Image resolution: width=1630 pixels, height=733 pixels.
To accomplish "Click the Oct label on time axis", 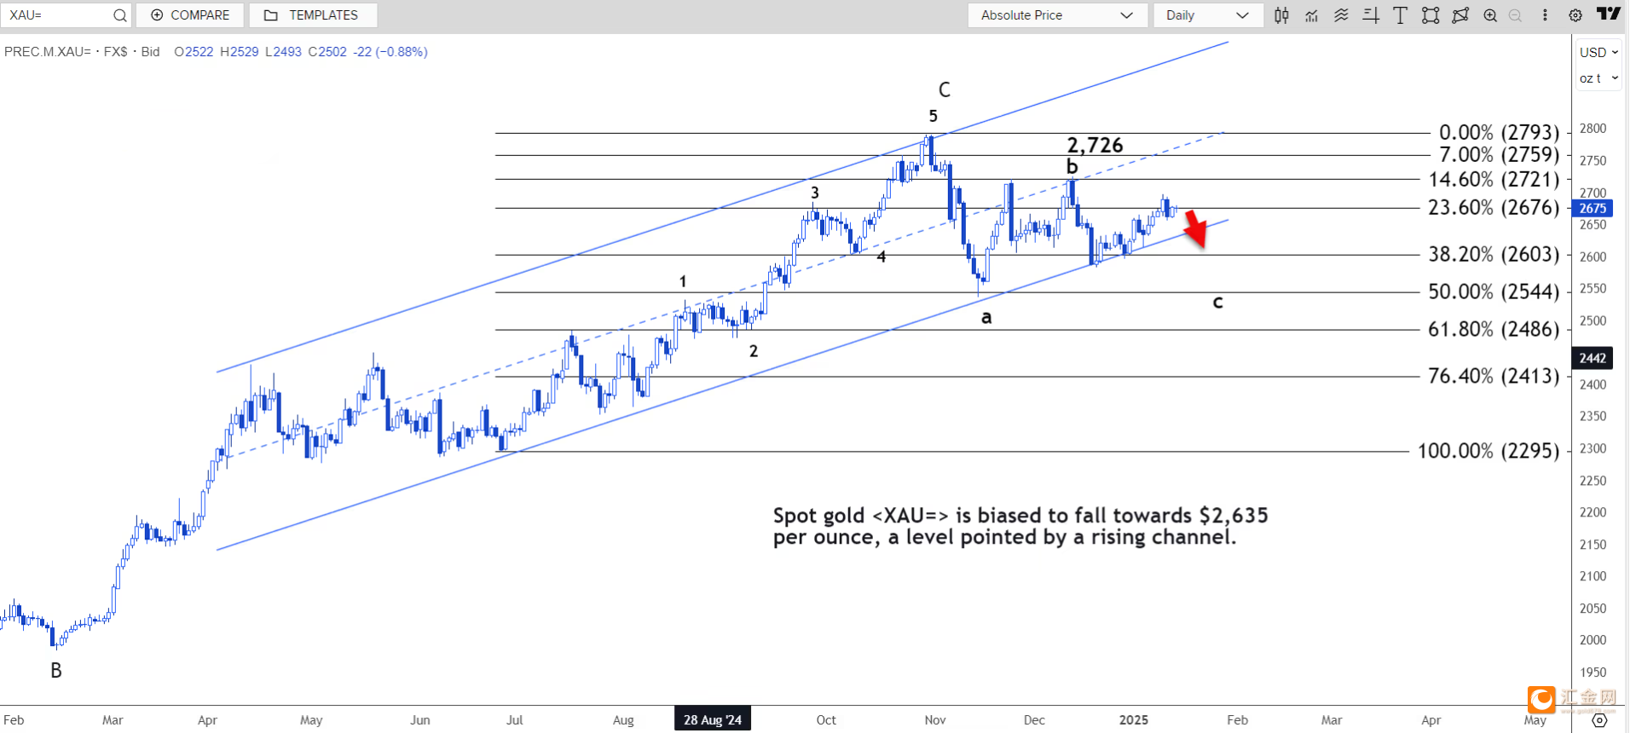I will click(x=826, y=720).
